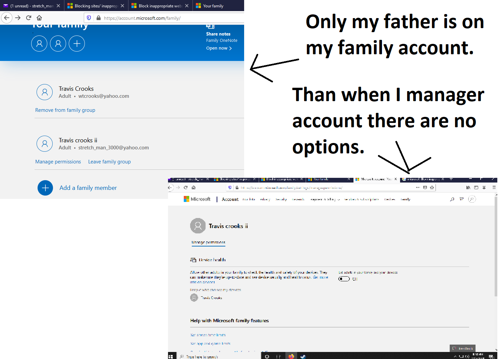Select the 'Your family' tab in upper browser
Image resolution: width=499 pixels, height=359 pixels.
tap(218, 6)
